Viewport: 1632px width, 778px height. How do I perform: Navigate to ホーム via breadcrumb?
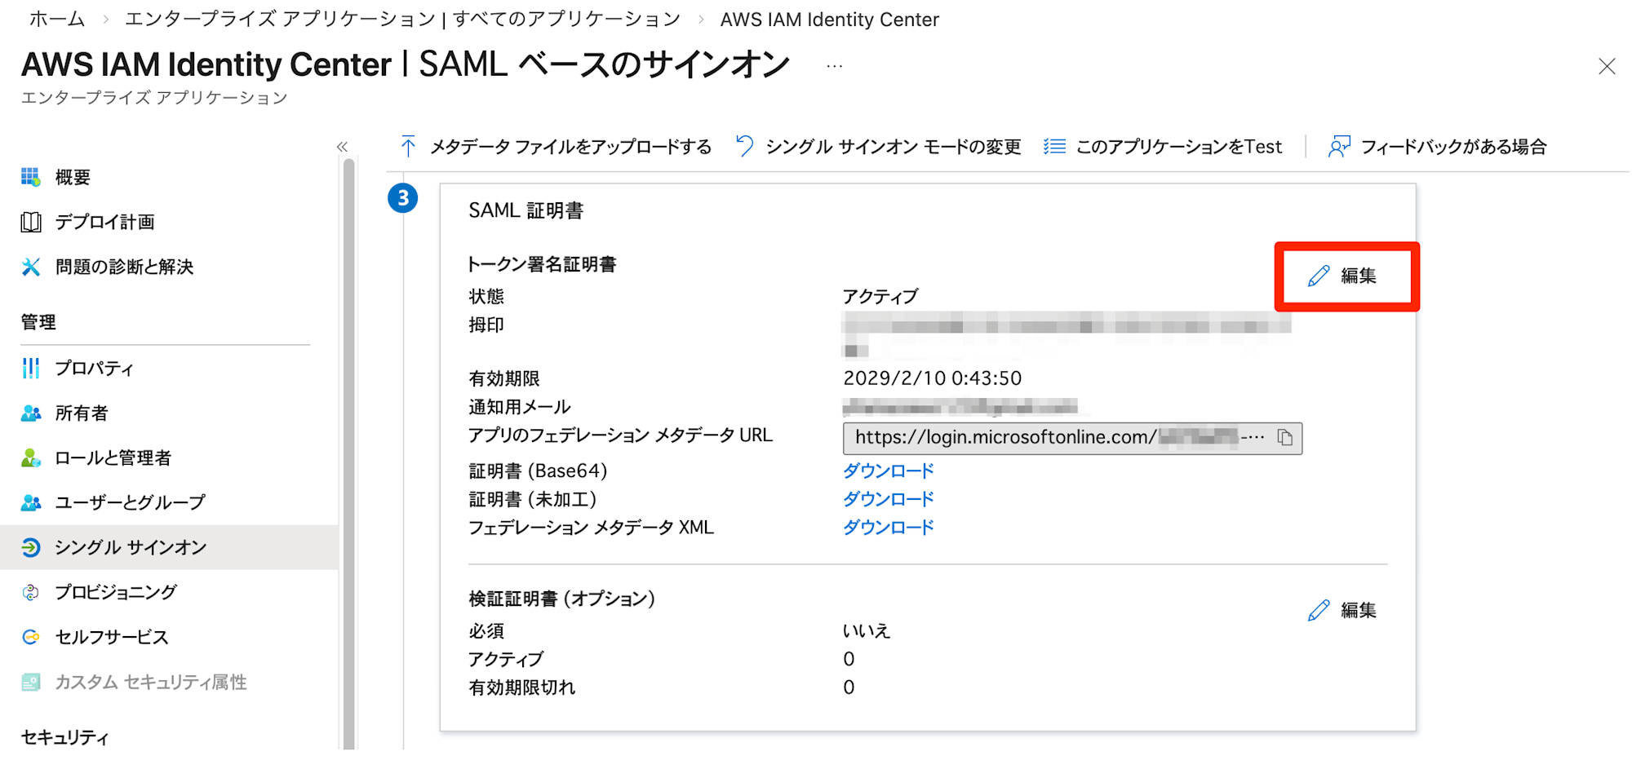point(56,19)
